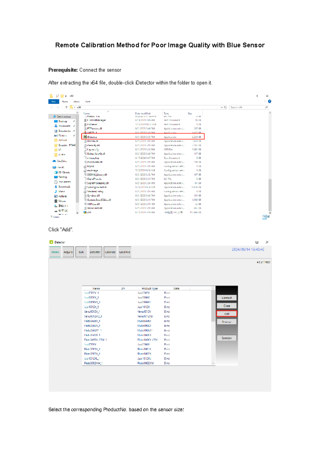
Task: Open the iDetector application file row
Action: click(x=143, y=137)
